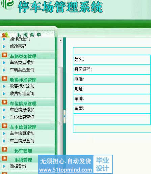Click the orange icon beside 车位信息管理

(x=4, y=102)
